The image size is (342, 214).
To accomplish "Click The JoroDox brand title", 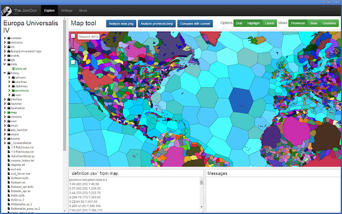I will (25, 10).
